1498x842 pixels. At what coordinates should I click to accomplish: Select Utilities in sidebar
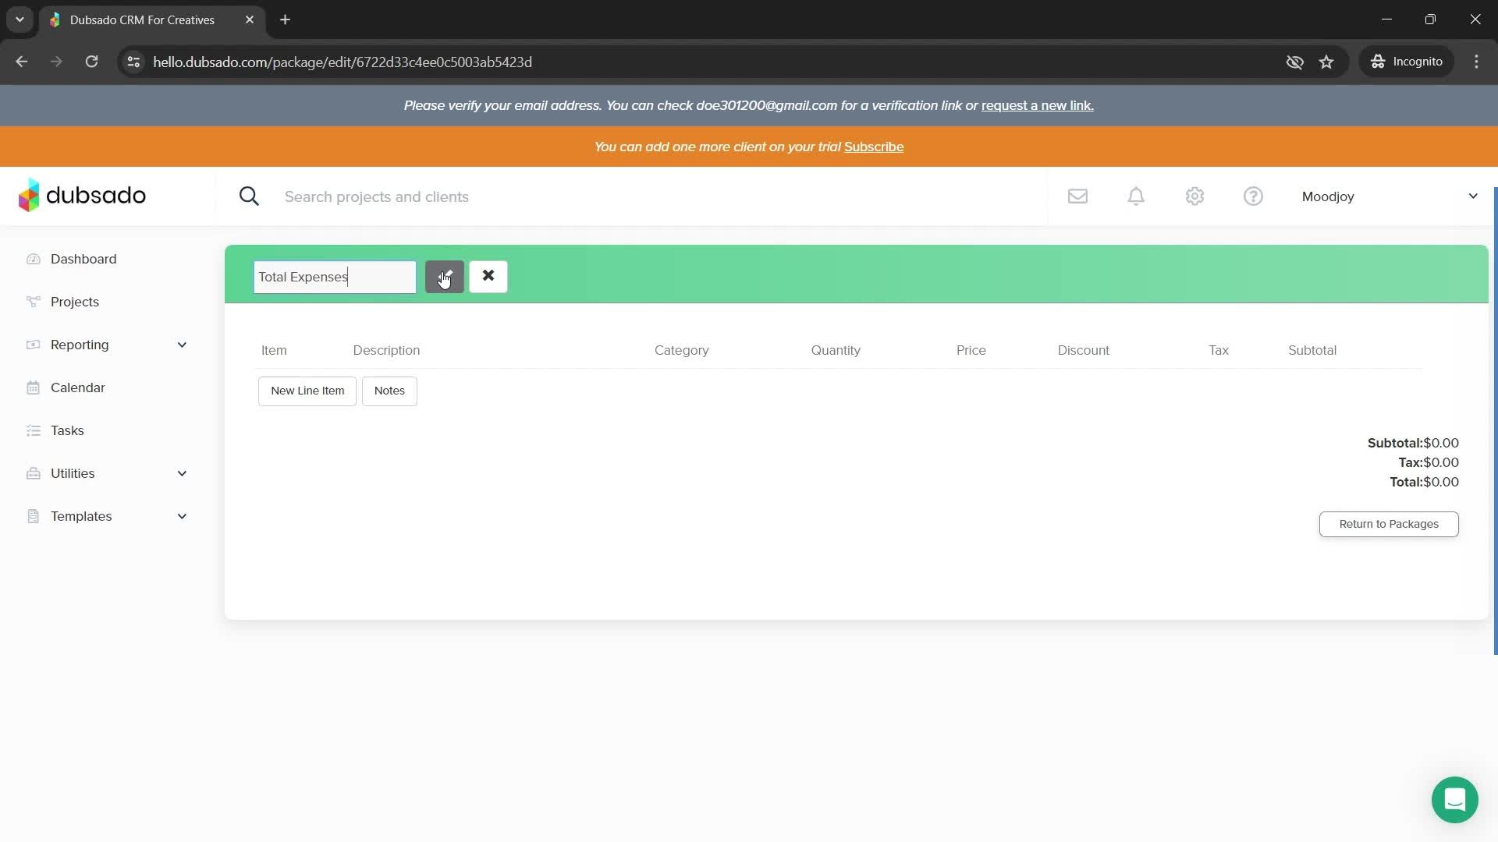click(73, 473)
